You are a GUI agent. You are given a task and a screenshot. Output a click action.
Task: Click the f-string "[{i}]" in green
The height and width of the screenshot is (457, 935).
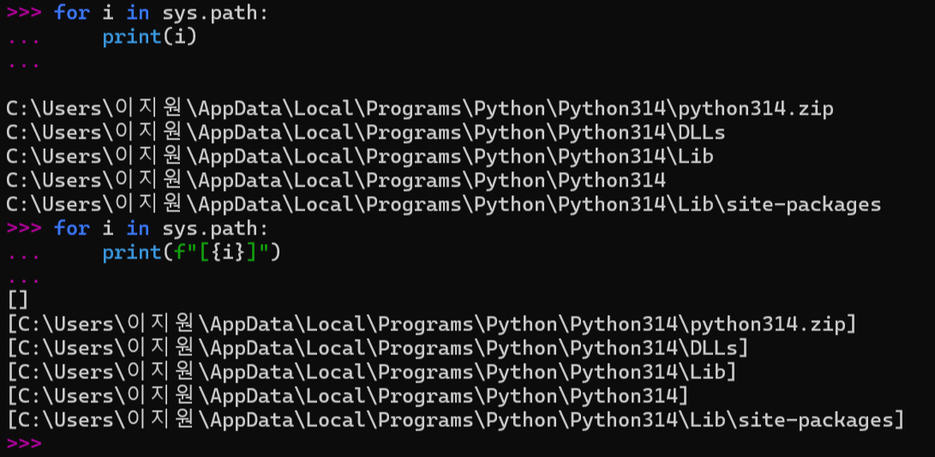[x=221, y=252]
